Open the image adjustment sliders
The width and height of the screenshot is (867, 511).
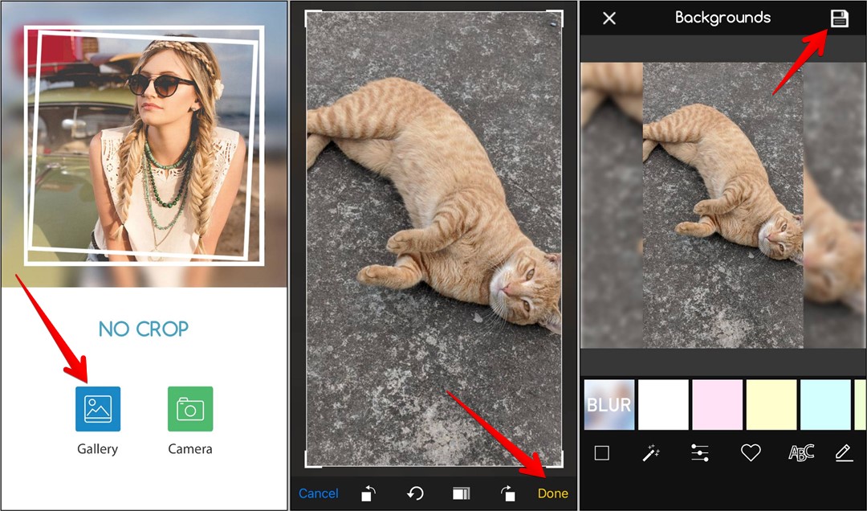[700, 452]
